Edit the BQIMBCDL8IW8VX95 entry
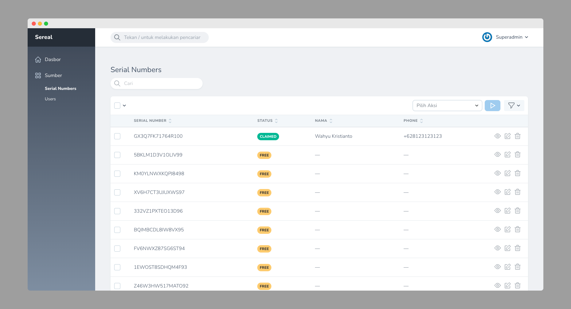This screenshot has width=571, height=309. [x=508, y=229]
